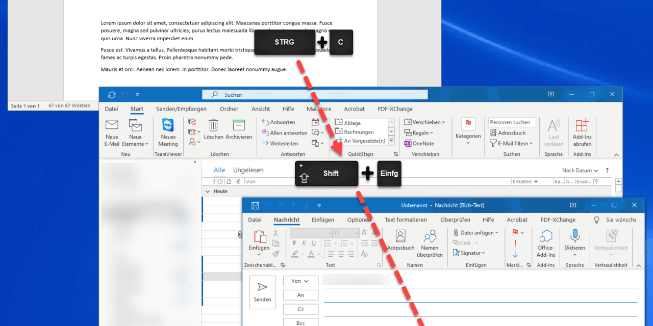Open Verschieben dropdown in Outlook ribbon
Screen dimensions: 653x326
tap(425, 122)
